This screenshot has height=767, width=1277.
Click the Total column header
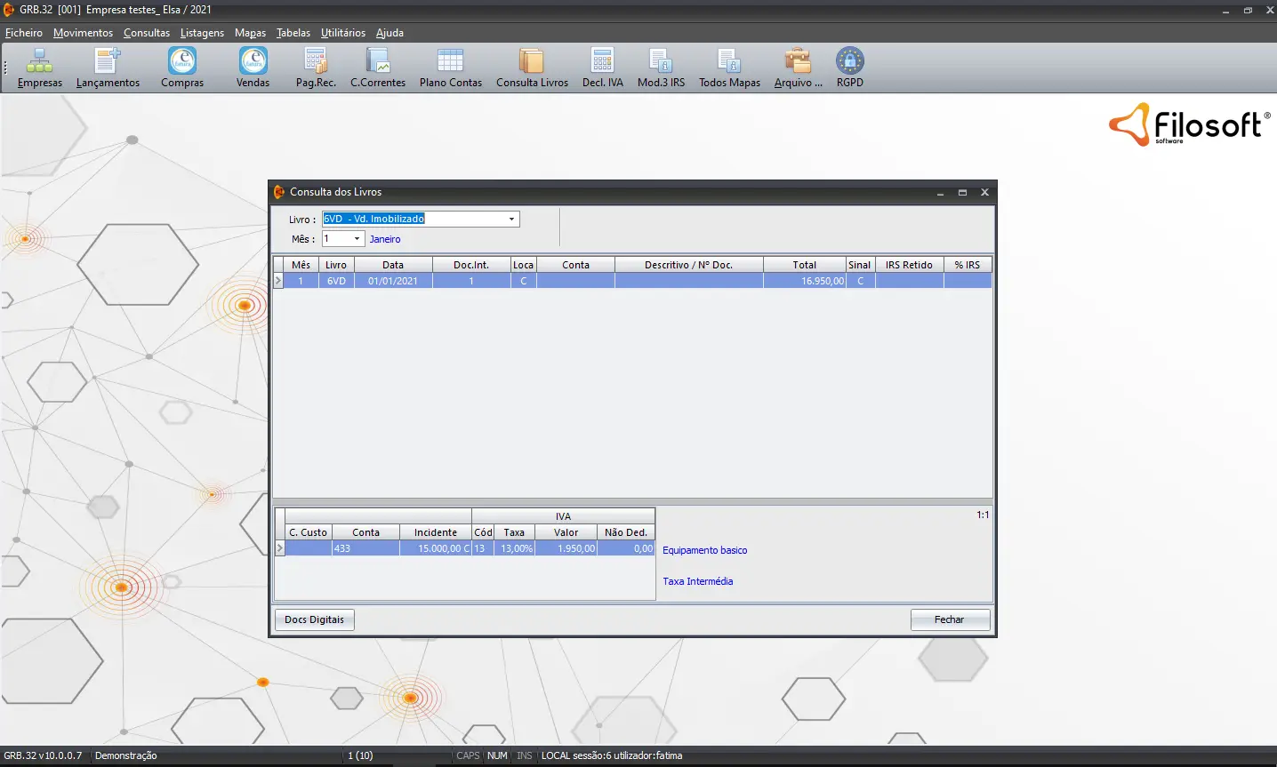[x=804, y=265]
